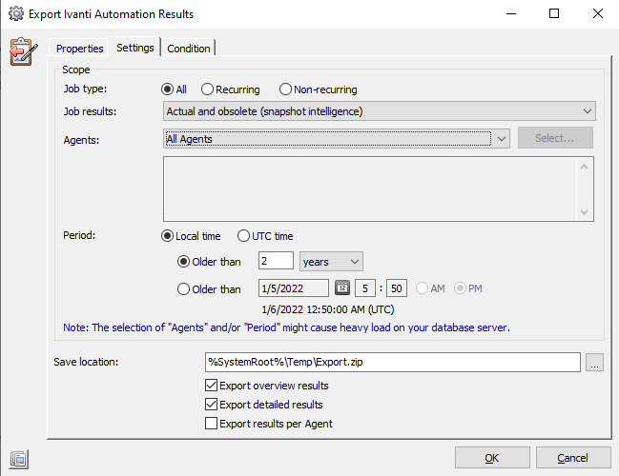This screenshot has height=476, width=619.
Task: Minimize the Export Ivanti Automation Results window
Action: [511, 13]
